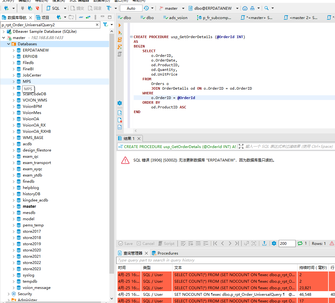Select the VoionMes database in the tree
The width and height of the screenshot is (335, 303).
point(32,112)
